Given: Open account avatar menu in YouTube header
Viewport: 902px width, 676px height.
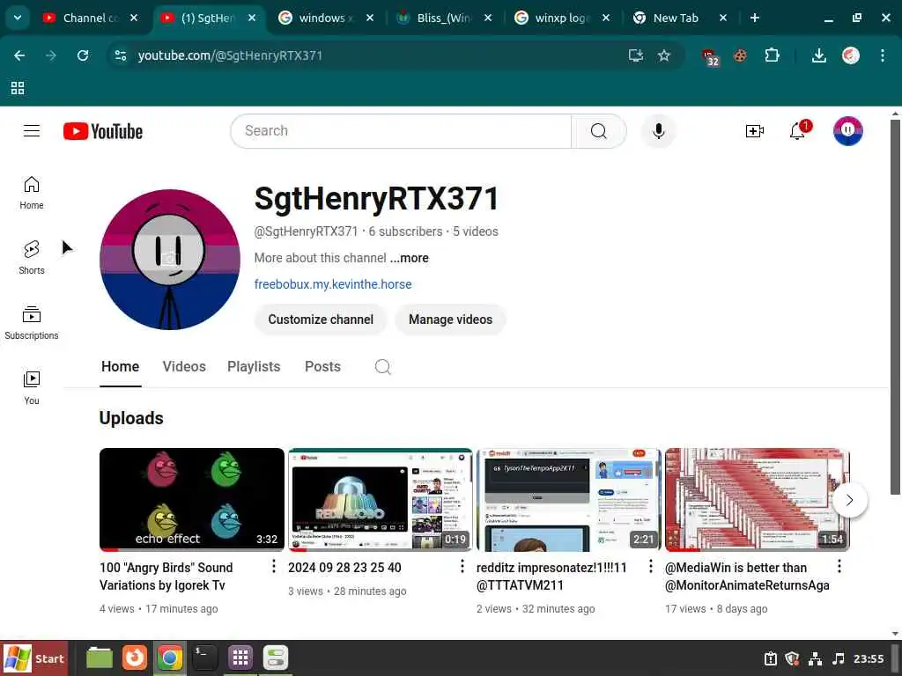Looking at the screenshot, I should tap(847, 131).
